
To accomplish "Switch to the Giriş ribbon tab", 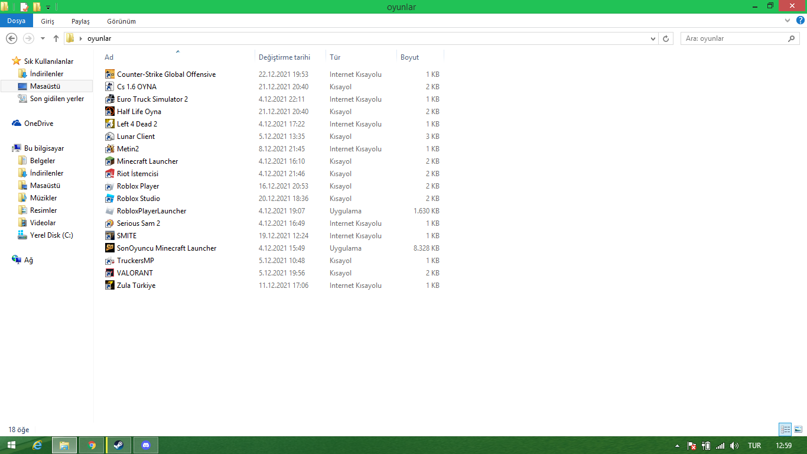I will click(x=48, y=21).
